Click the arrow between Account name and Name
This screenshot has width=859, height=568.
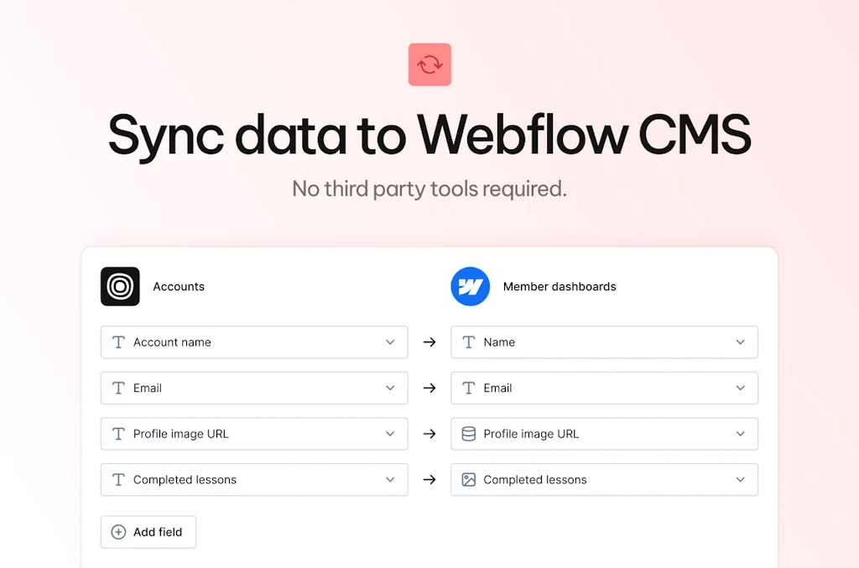click(429, 342)
